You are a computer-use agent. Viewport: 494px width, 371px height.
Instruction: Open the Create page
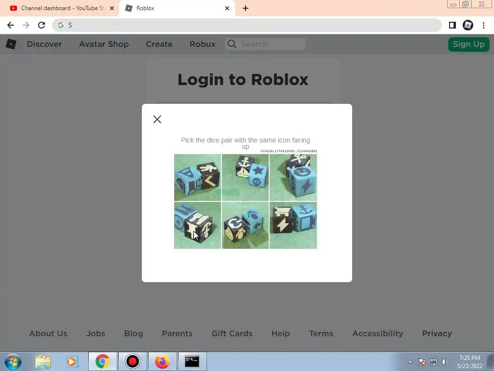click(x=159, y=44)
